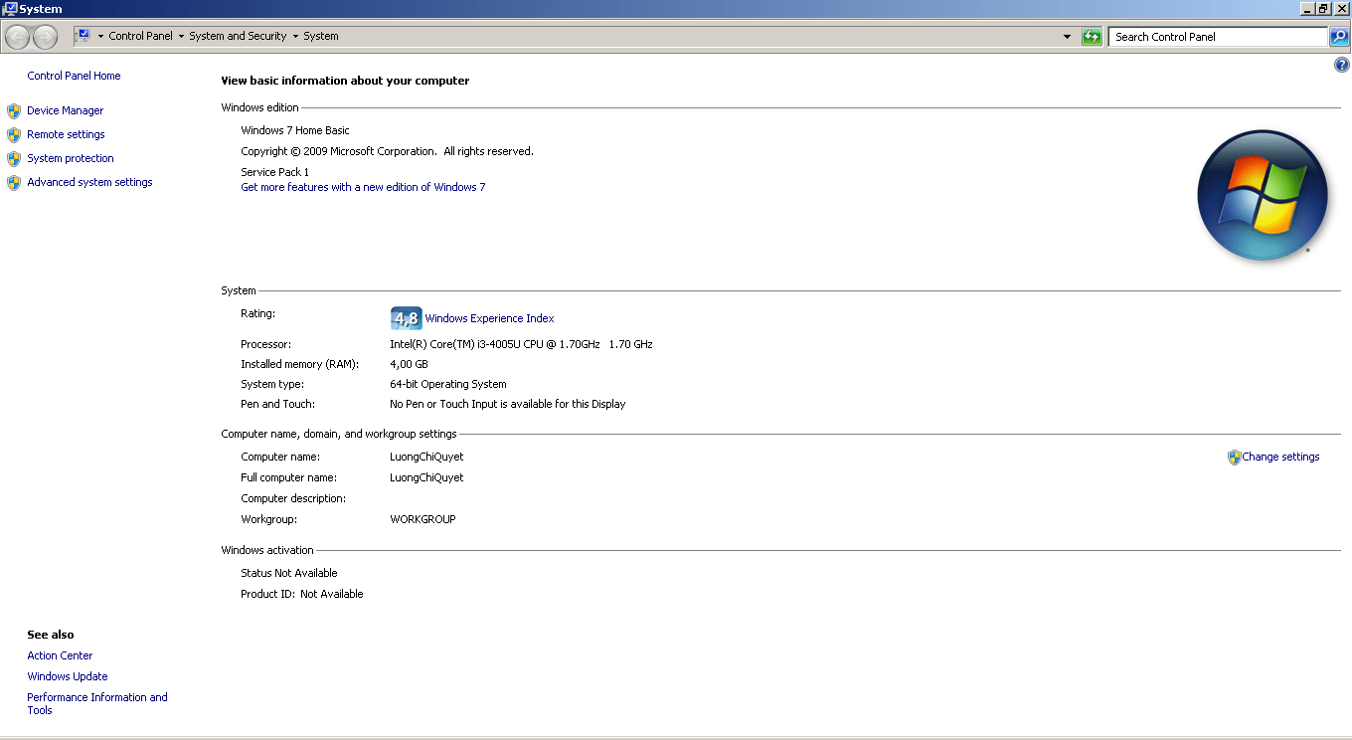Click the Windows 7 Home Basic text
Viewport: 1352px width, 740px height.
coord(295,130)
